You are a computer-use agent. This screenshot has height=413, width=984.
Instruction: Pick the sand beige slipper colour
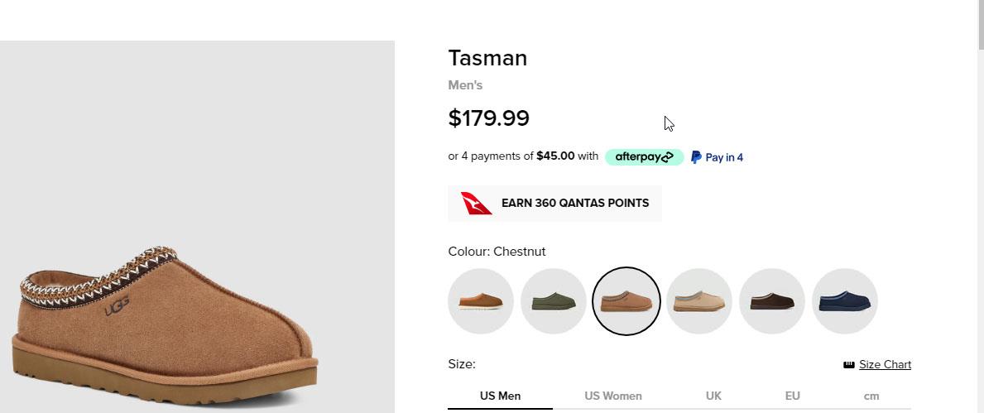click(699, 301)
